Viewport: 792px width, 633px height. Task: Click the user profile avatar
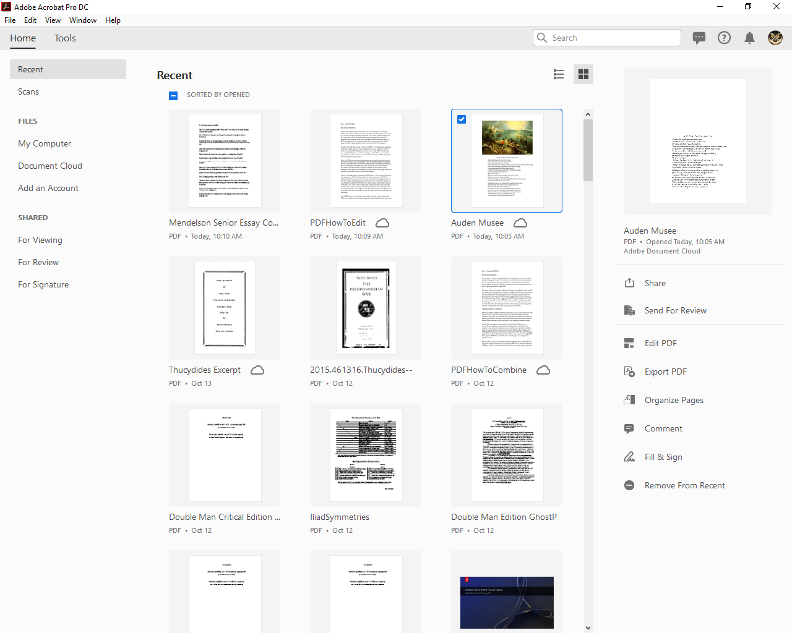(775, 38)
